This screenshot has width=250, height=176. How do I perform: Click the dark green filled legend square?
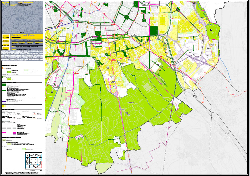coord(4,85)
